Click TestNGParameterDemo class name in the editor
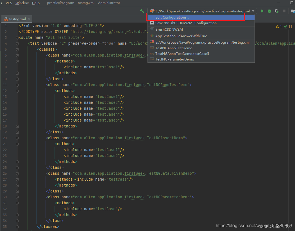 (168, 197)
